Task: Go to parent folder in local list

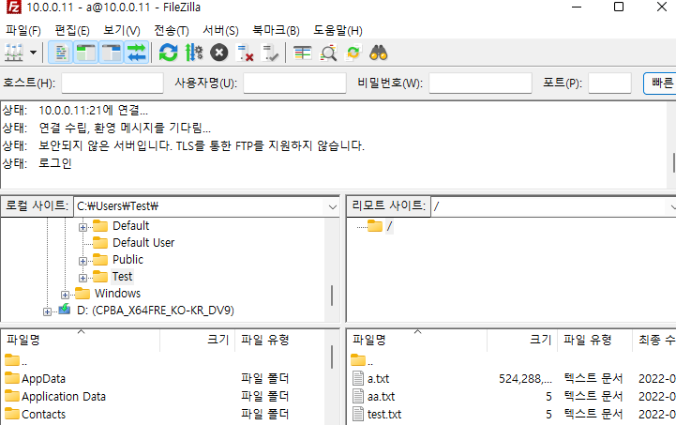Action: pos(16,360)
